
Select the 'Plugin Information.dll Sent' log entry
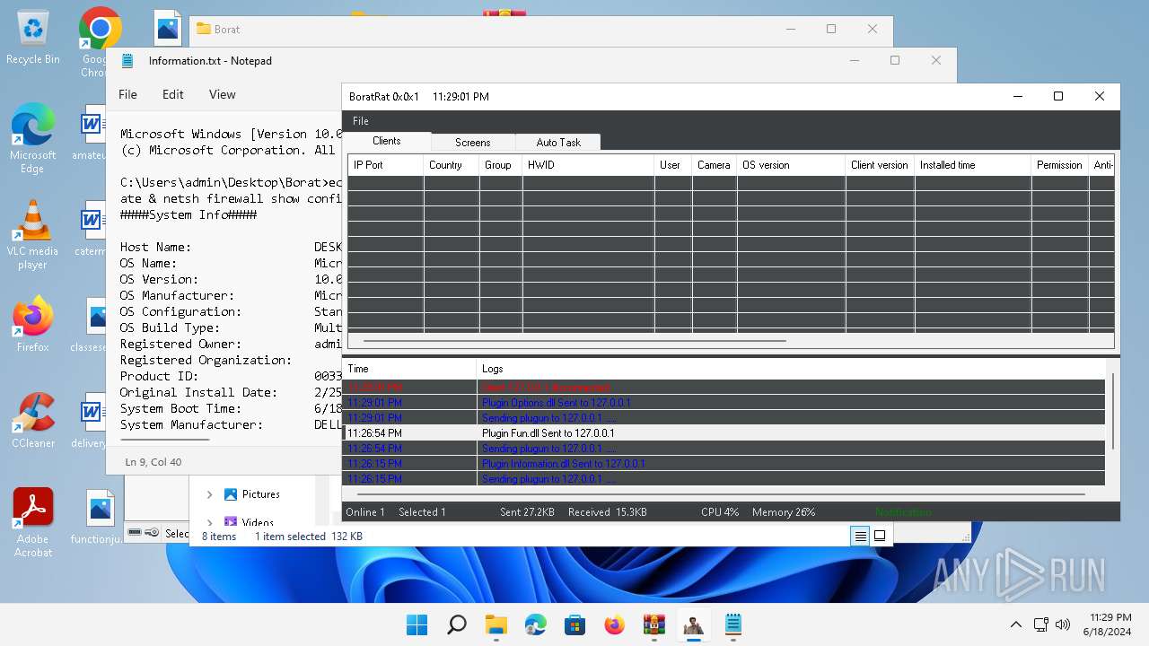(x=724, y=464)
